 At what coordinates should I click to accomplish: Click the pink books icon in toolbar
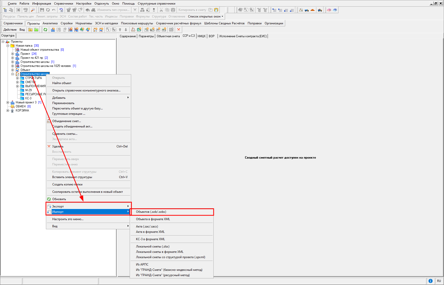point(329,10)
